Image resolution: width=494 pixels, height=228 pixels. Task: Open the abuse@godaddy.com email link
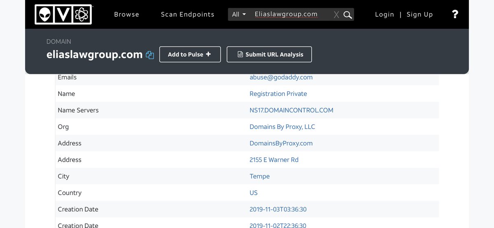pos(281,77)
